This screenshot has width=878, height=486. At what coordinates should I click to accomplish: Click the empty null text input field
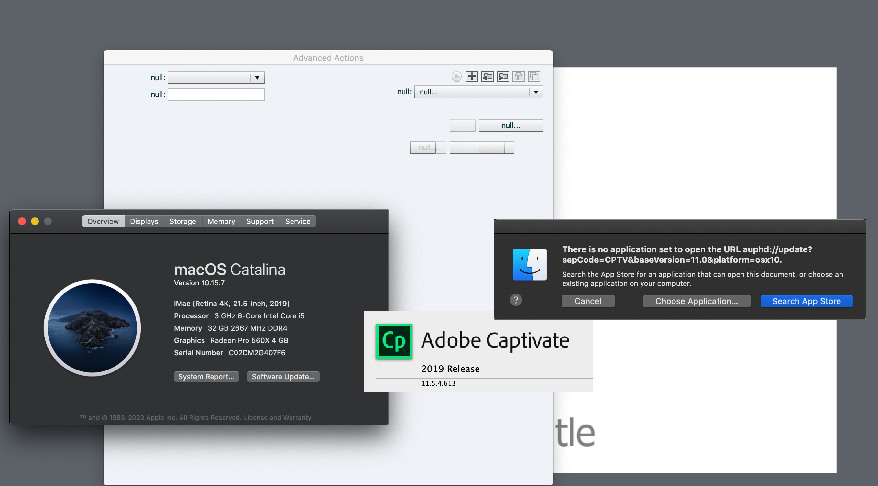pos(216,94)
